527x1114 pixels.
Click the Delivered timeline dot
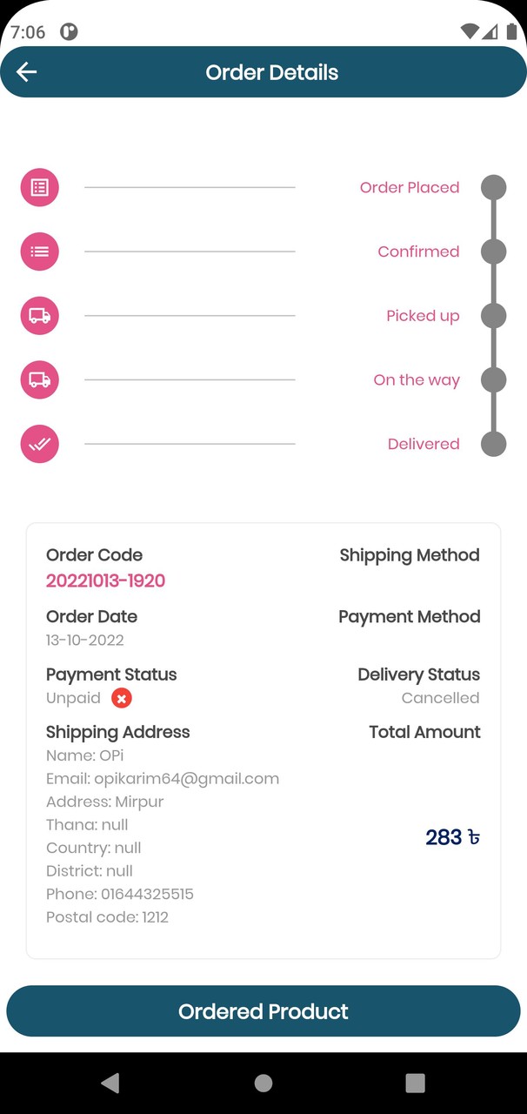(x=493, y=444)
